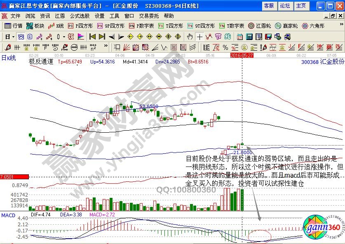Select the hand pan tool
The width and height of the screenshot is (345, 244).
(x=190, y=37)
